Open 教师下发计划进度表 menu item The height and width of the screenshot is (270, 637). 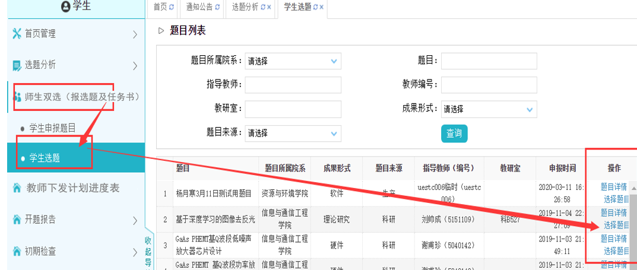[x=72, y=188]
